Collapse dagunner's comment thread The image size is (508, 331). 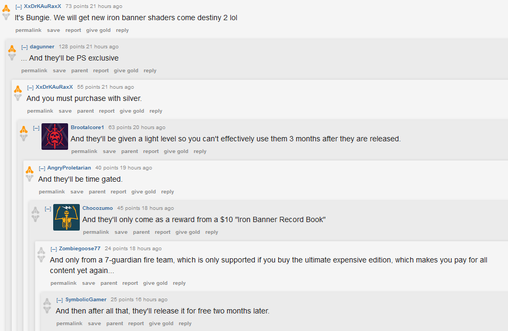coord(24,47)
